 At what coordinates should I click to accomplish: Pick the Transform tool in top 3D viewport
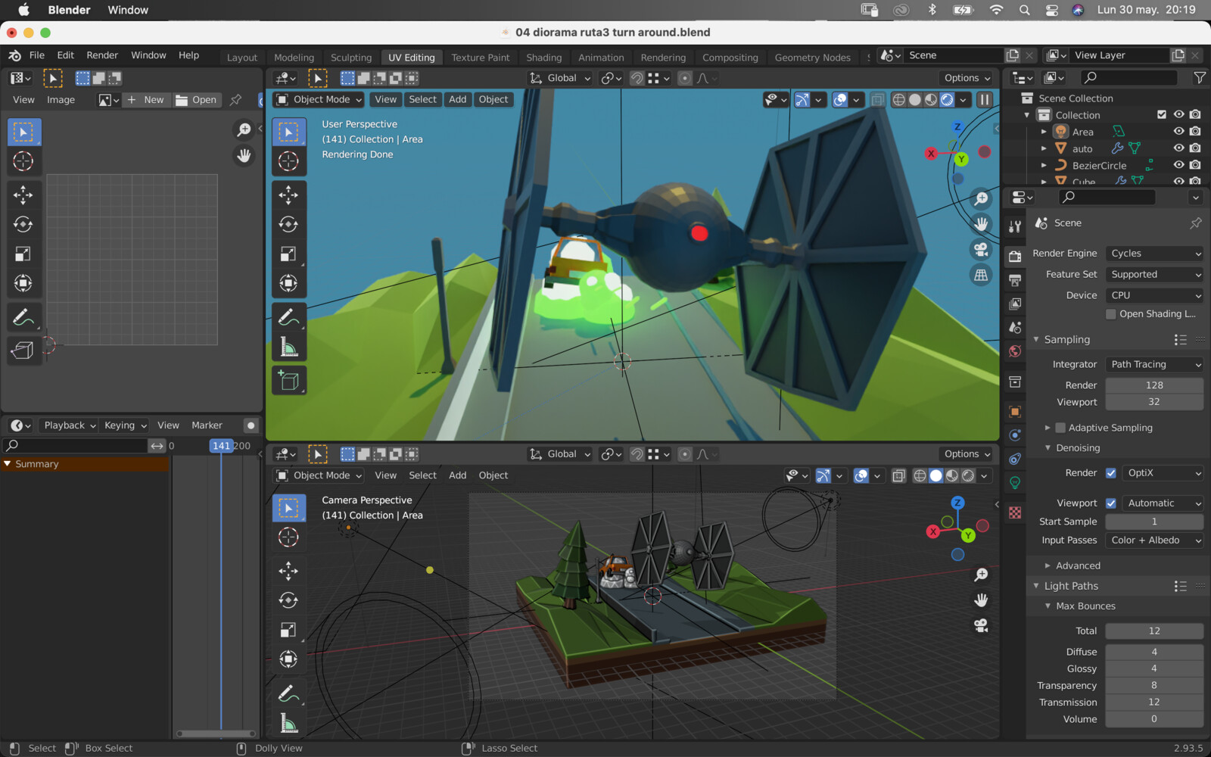coord(288,283)
